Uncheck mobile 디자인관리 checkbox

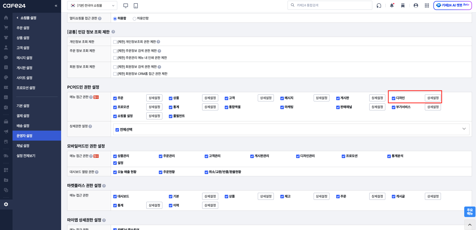298,156
